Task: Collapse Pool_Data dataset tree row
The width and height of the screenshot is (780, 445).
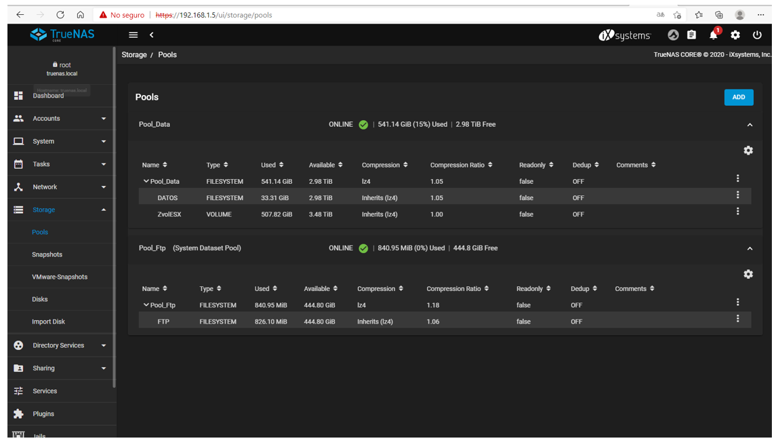Action: pyautogui.click(x=146, y=181)
